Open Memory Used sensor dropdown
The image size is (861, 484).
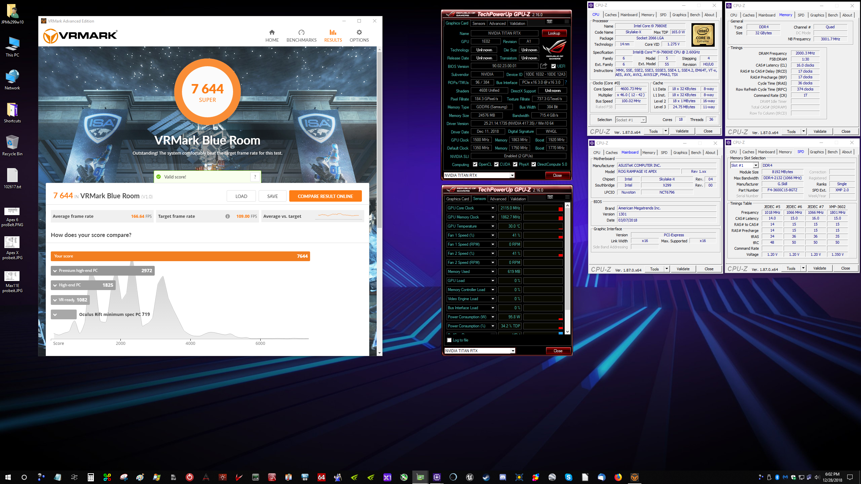(493, 272)
